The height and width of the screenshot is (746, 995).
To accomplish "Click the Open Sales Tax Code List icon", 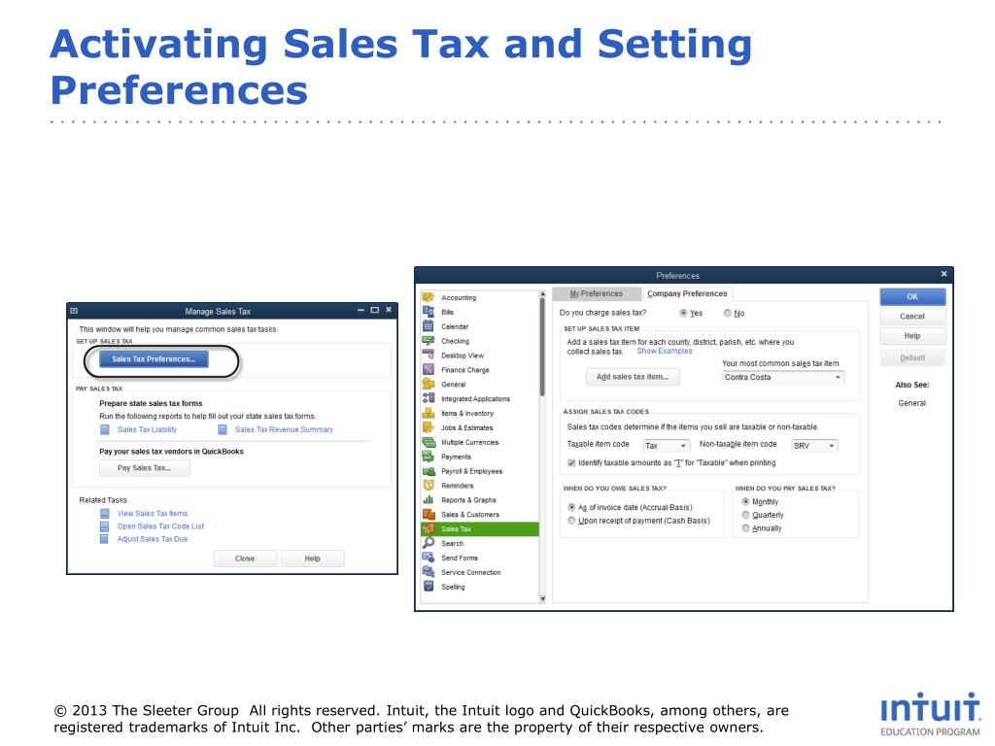I will pos(105,526).
